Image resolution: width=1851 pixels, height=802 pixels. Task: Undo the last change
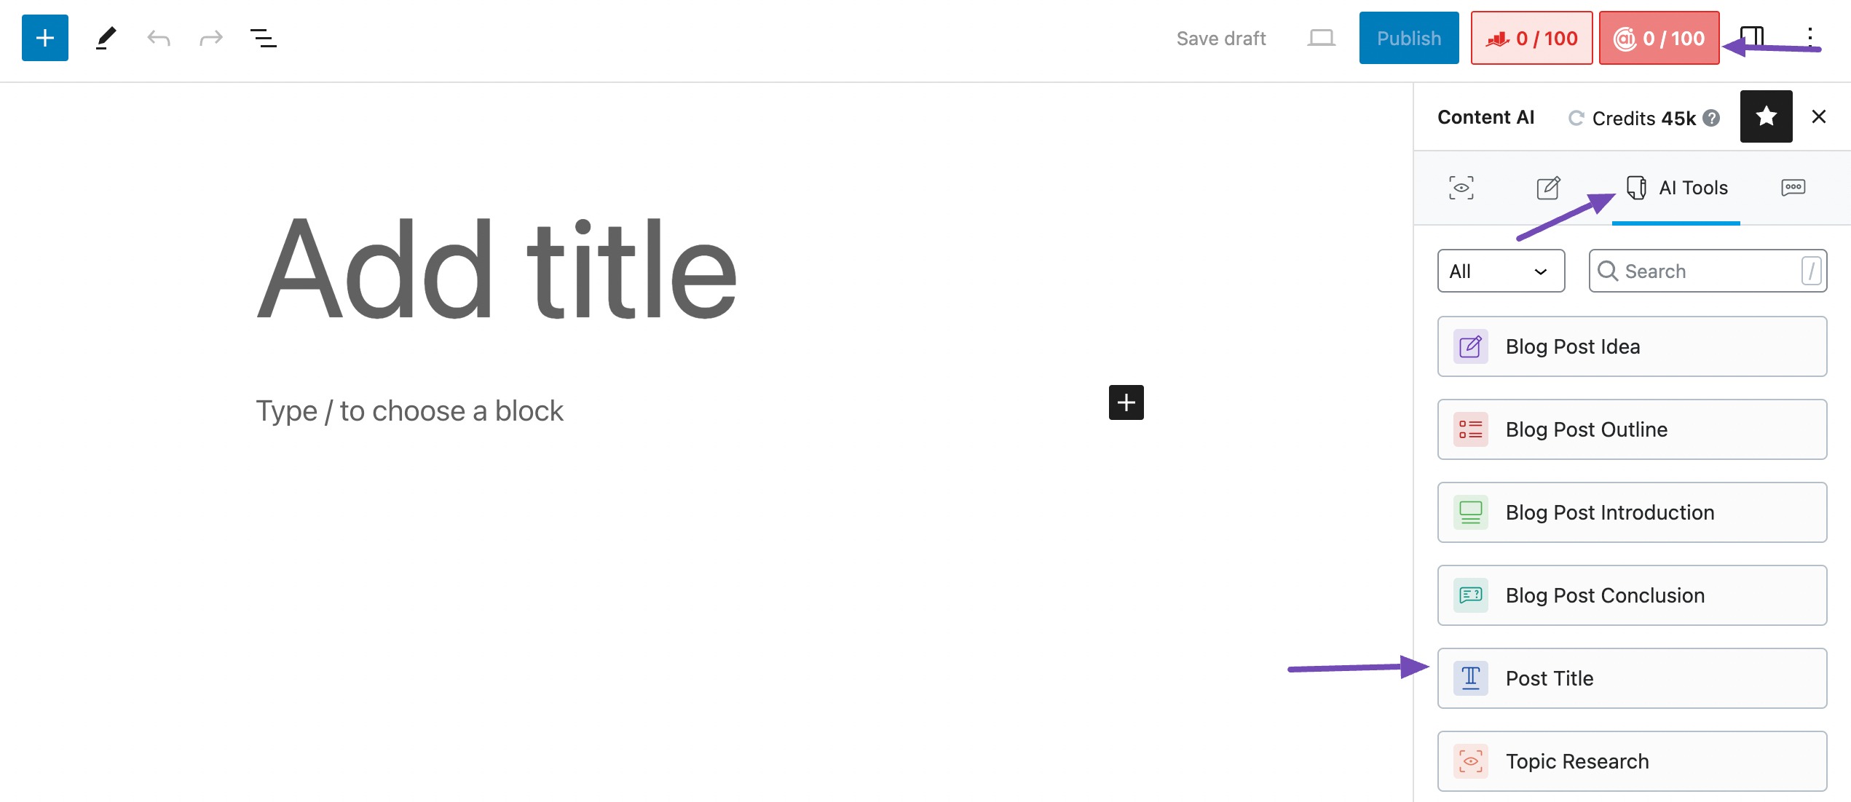pos(159,38)
